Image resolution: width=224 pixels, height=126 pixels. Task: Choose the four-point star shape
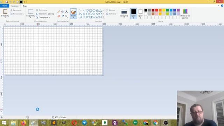pos(84,17)
